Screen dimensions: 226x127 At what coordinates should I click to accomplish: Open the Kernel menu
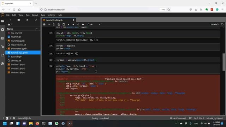[x=35, y=15]
